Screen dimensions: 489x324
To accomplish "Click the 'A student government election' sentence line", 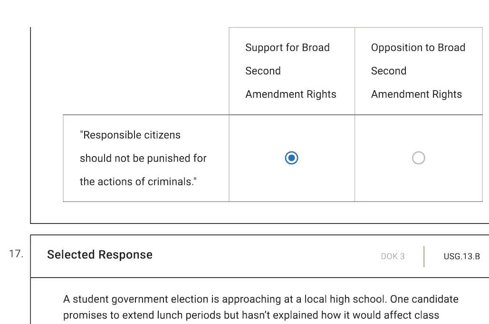I will coord(261,299).
